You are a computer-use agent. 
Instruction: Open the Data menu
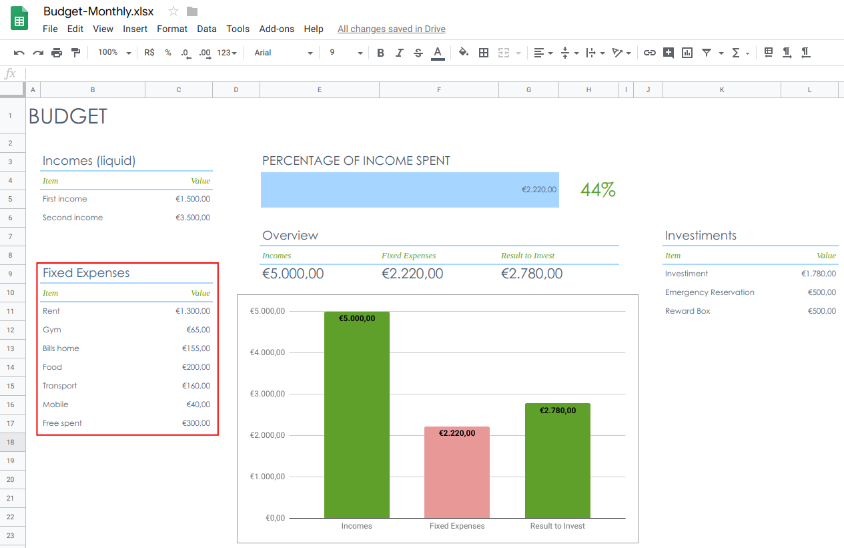pyautogui.click(x=207, y=29)
